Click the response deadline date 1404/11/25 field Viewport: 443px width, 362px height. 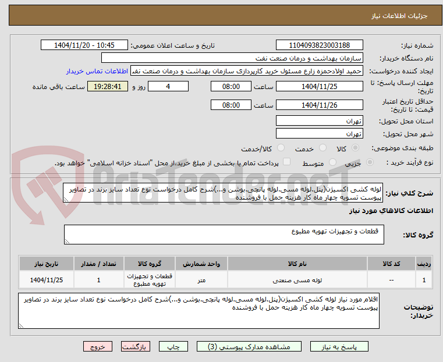tap(320, 86)
